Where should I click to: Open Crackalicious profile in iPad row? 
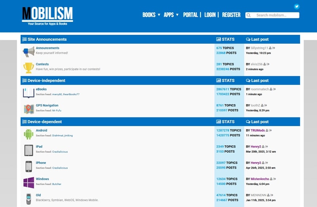pyautogui.click(x=60, y=152)
